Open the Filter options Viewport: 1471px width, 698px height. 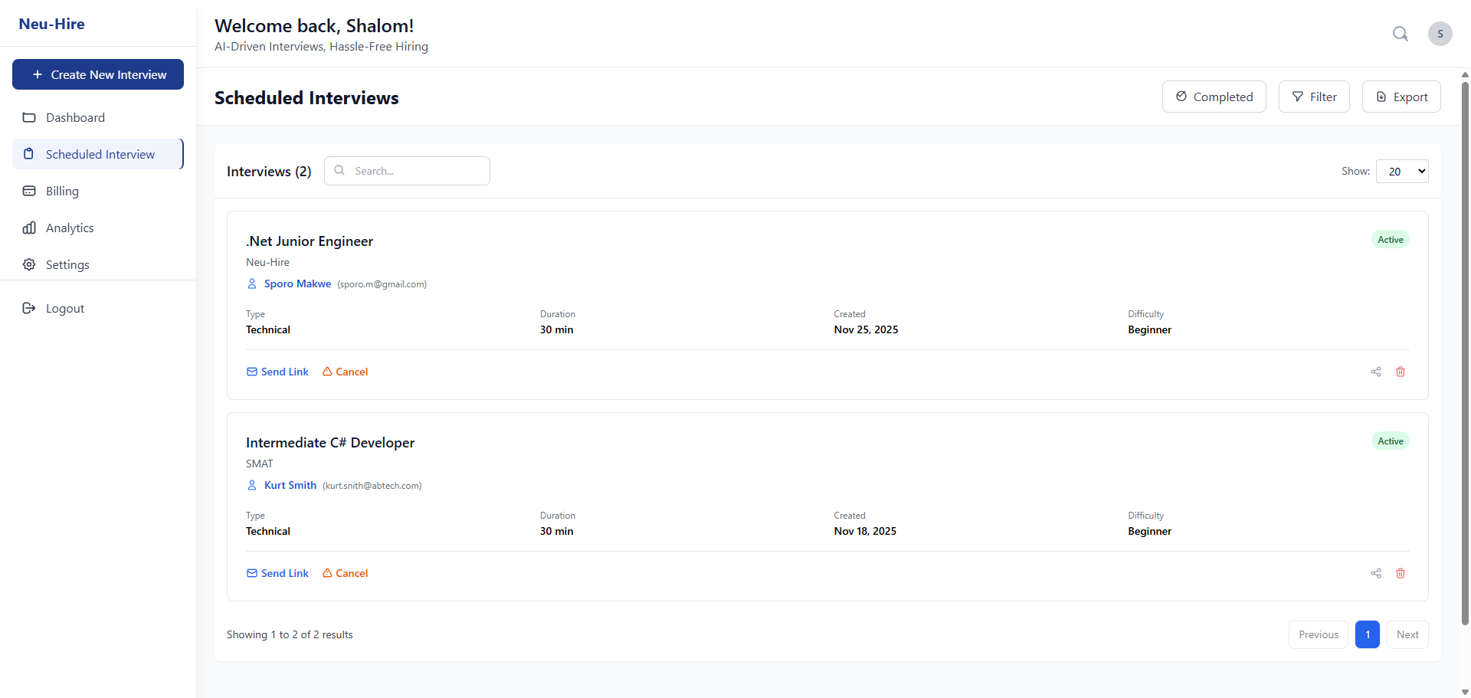tap(1314, 97)
